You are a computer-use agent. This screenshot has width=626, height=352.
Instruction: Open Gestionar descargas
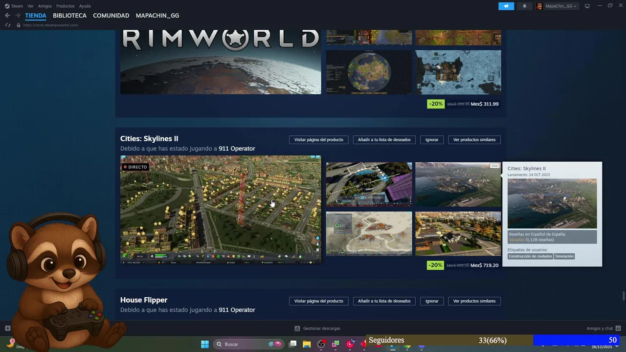[317, 329]
